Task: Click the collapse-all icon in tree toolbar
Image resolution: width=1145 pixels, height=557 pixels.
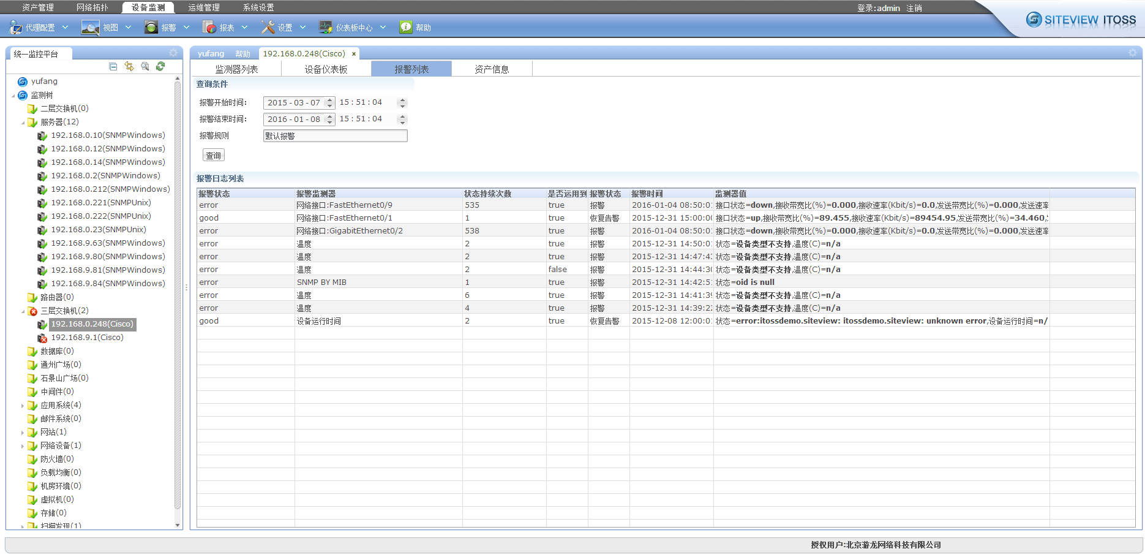Action: pos(113,67)
